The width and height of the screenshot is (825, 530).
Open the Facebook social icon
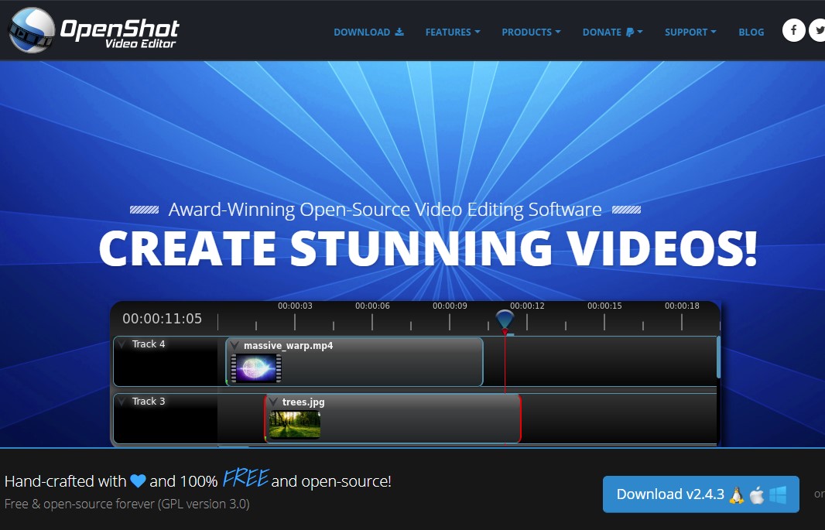793,31
